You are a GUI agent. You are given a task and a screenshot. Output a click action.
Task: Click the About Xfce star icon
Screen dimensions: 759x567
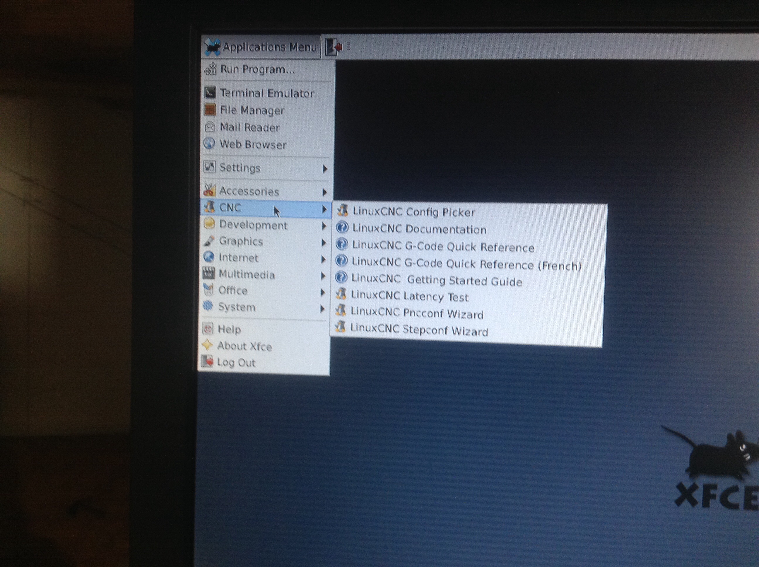point(208,345)
